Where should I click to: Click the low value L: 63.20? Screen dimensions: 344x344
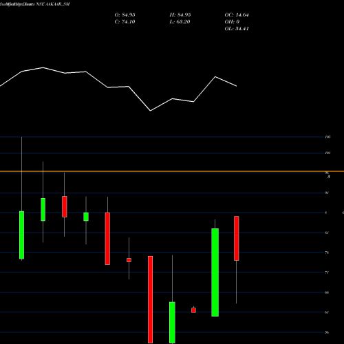click(x=180, y=22)
